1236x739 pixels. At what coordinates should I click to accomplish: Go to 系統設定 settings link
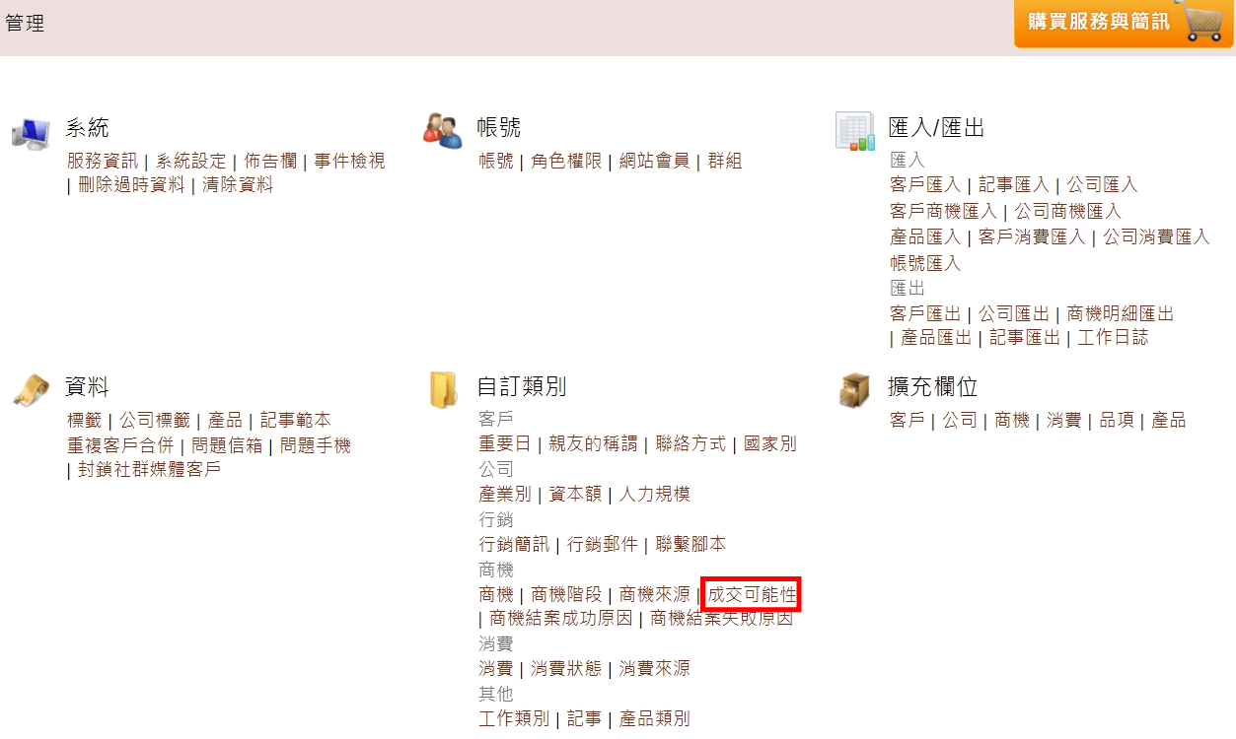pos(191,161)
